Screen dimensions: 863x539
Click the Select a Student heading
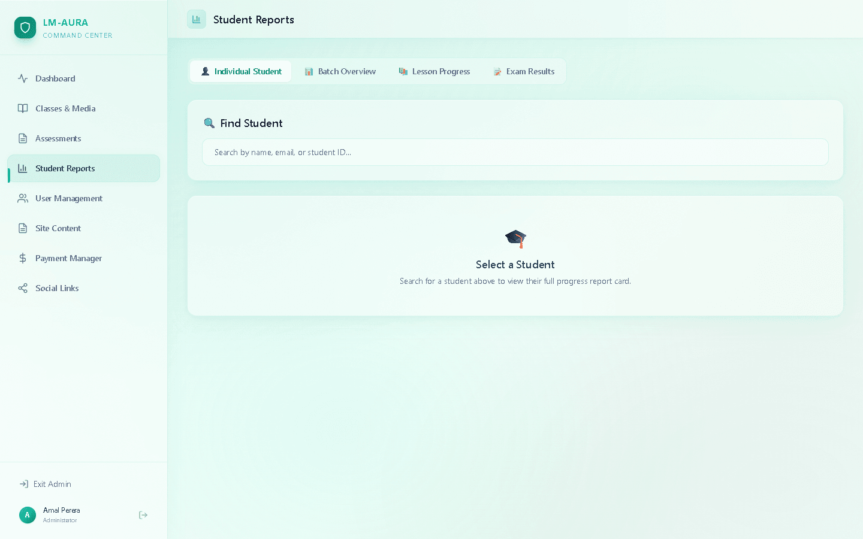515,265
